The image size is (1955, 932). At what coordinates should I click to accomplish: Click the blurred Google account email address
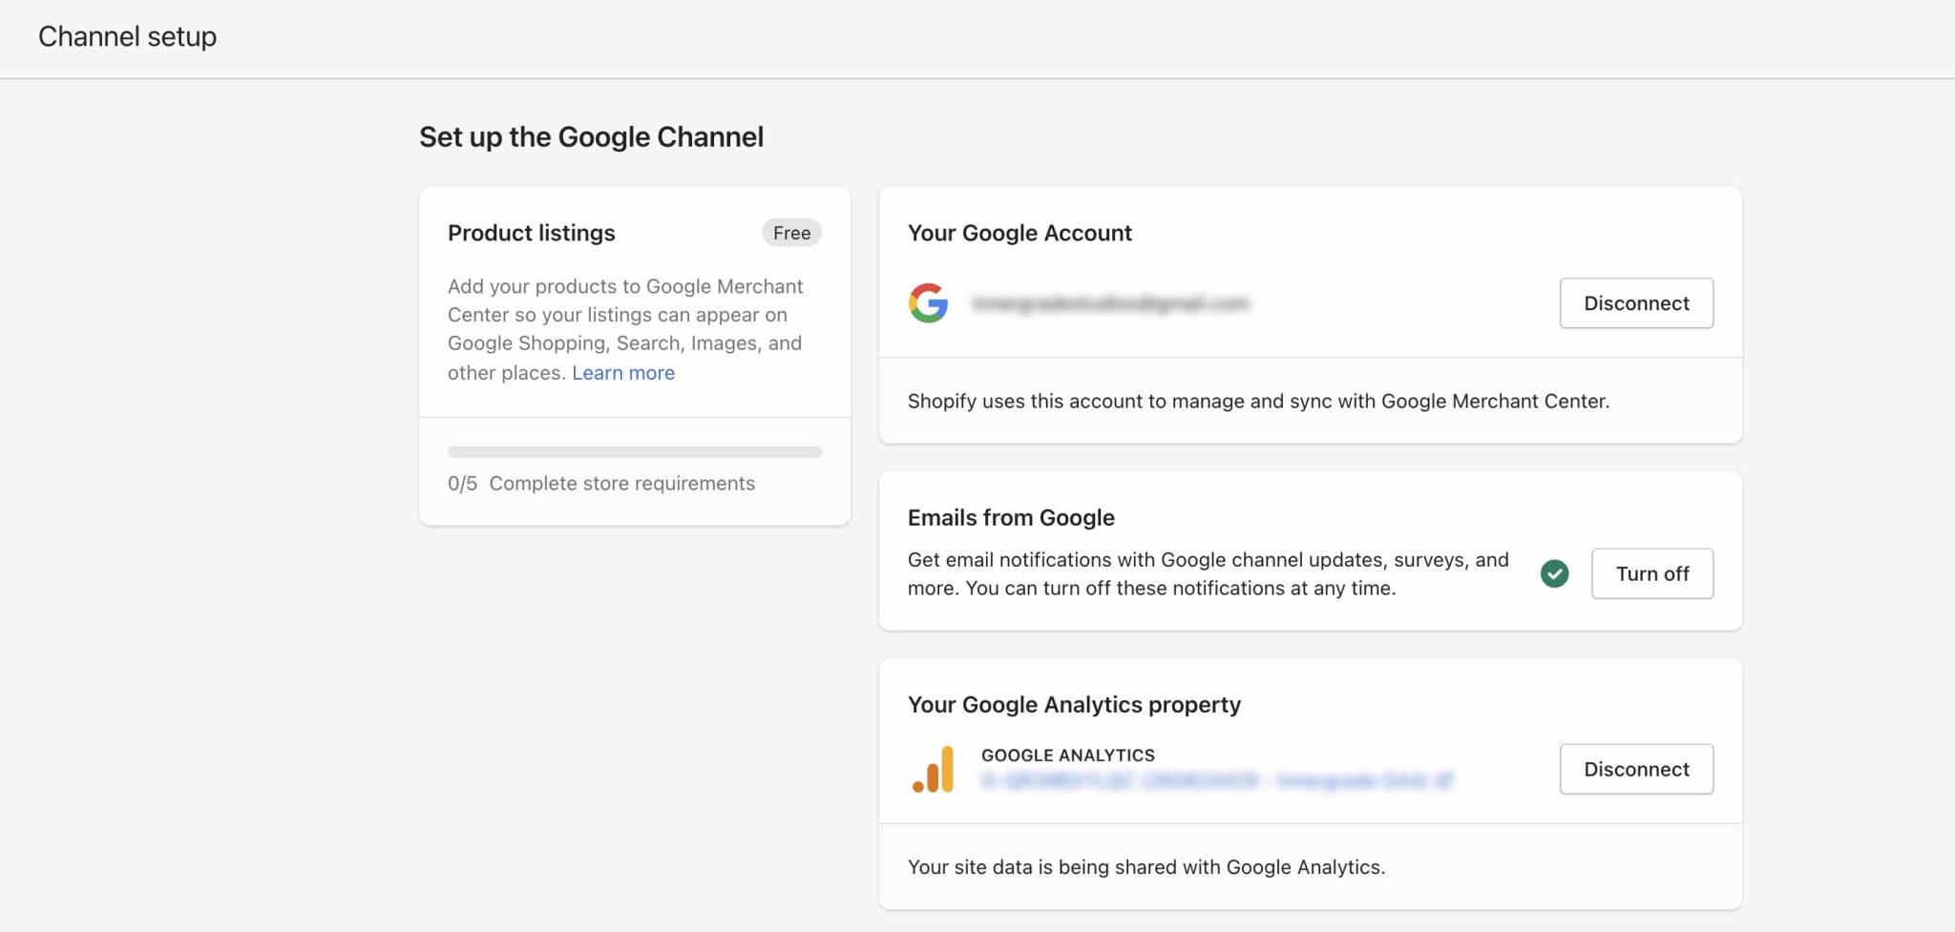(x=1110, y=303)
